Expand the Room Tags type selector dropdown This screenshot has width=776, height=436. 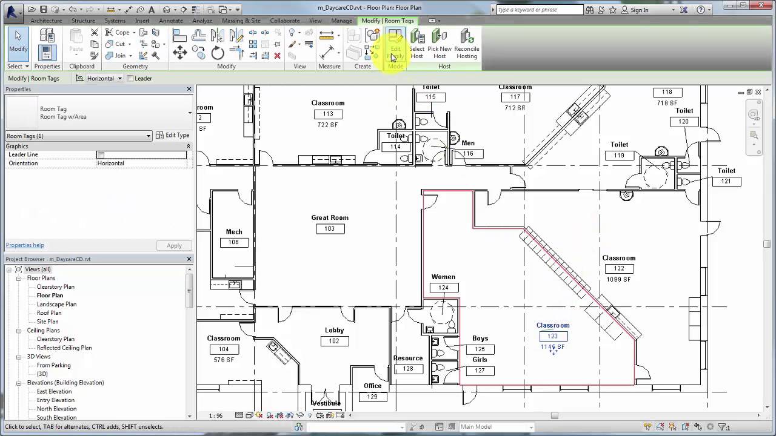149,136
